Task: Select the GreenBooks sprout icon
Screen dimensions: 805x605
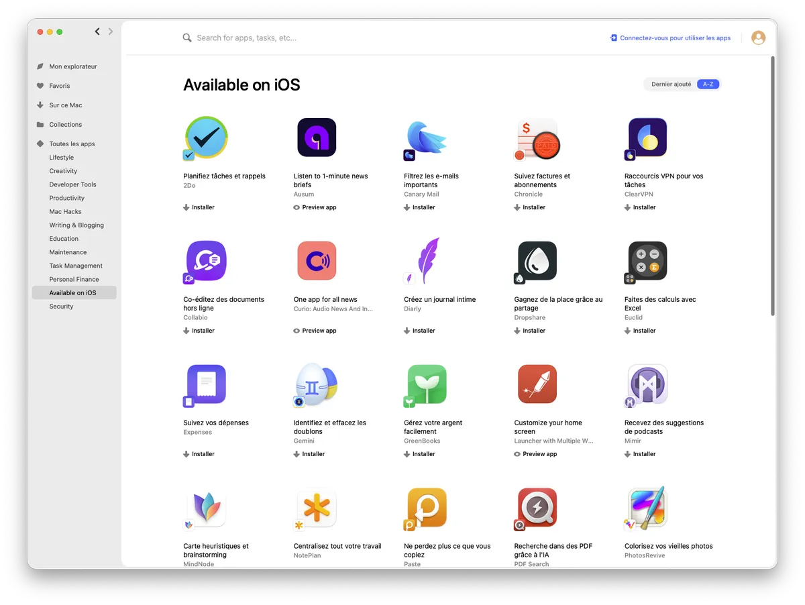Action: click(427, 384)
